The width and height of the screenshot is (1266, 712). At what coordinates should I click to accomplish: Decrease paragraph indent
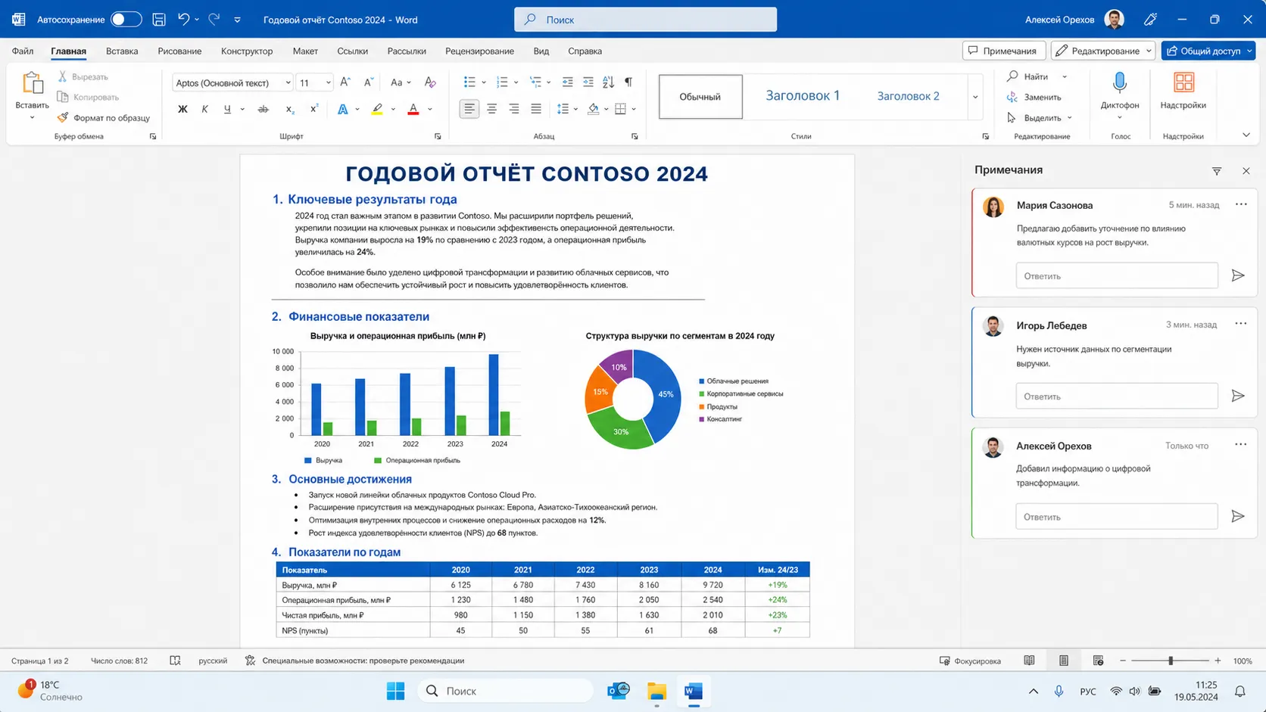tap(567, 82)
